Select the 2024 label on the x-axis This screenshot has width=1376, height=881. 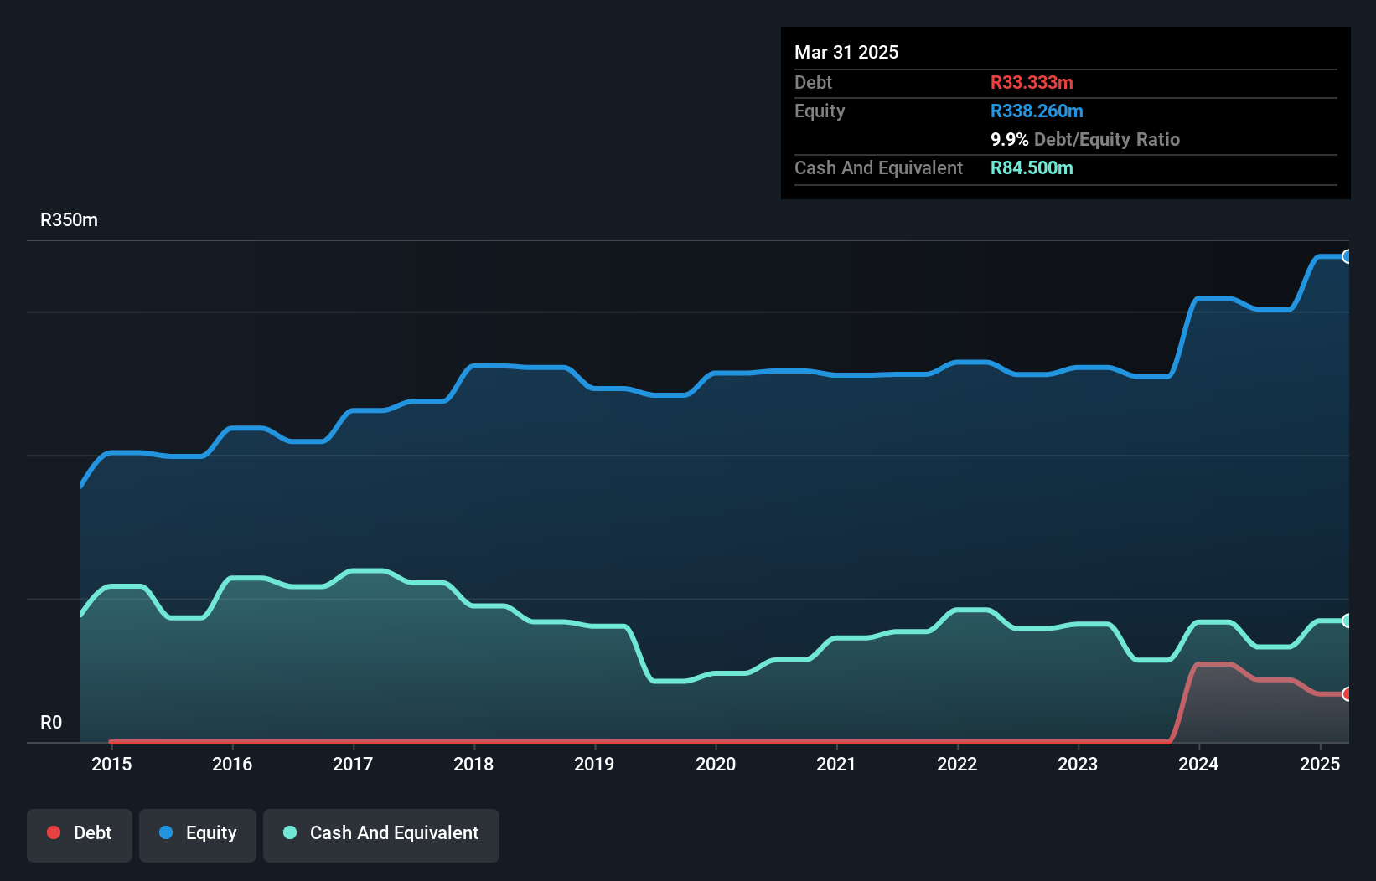(x=1198, y=764)
